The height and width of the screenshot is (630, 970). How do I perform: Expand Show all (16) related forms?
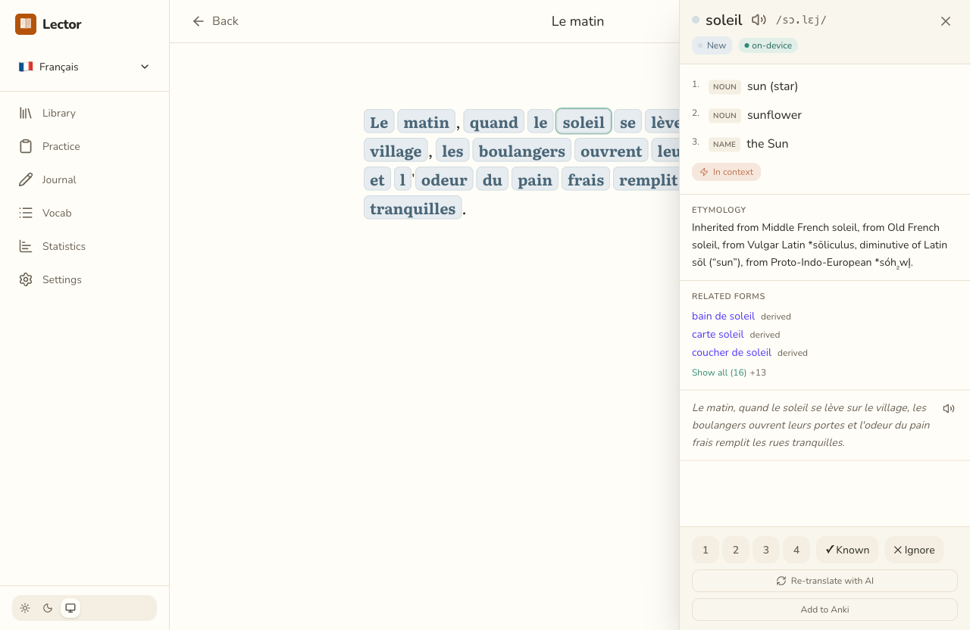click(x=719, y=373)
